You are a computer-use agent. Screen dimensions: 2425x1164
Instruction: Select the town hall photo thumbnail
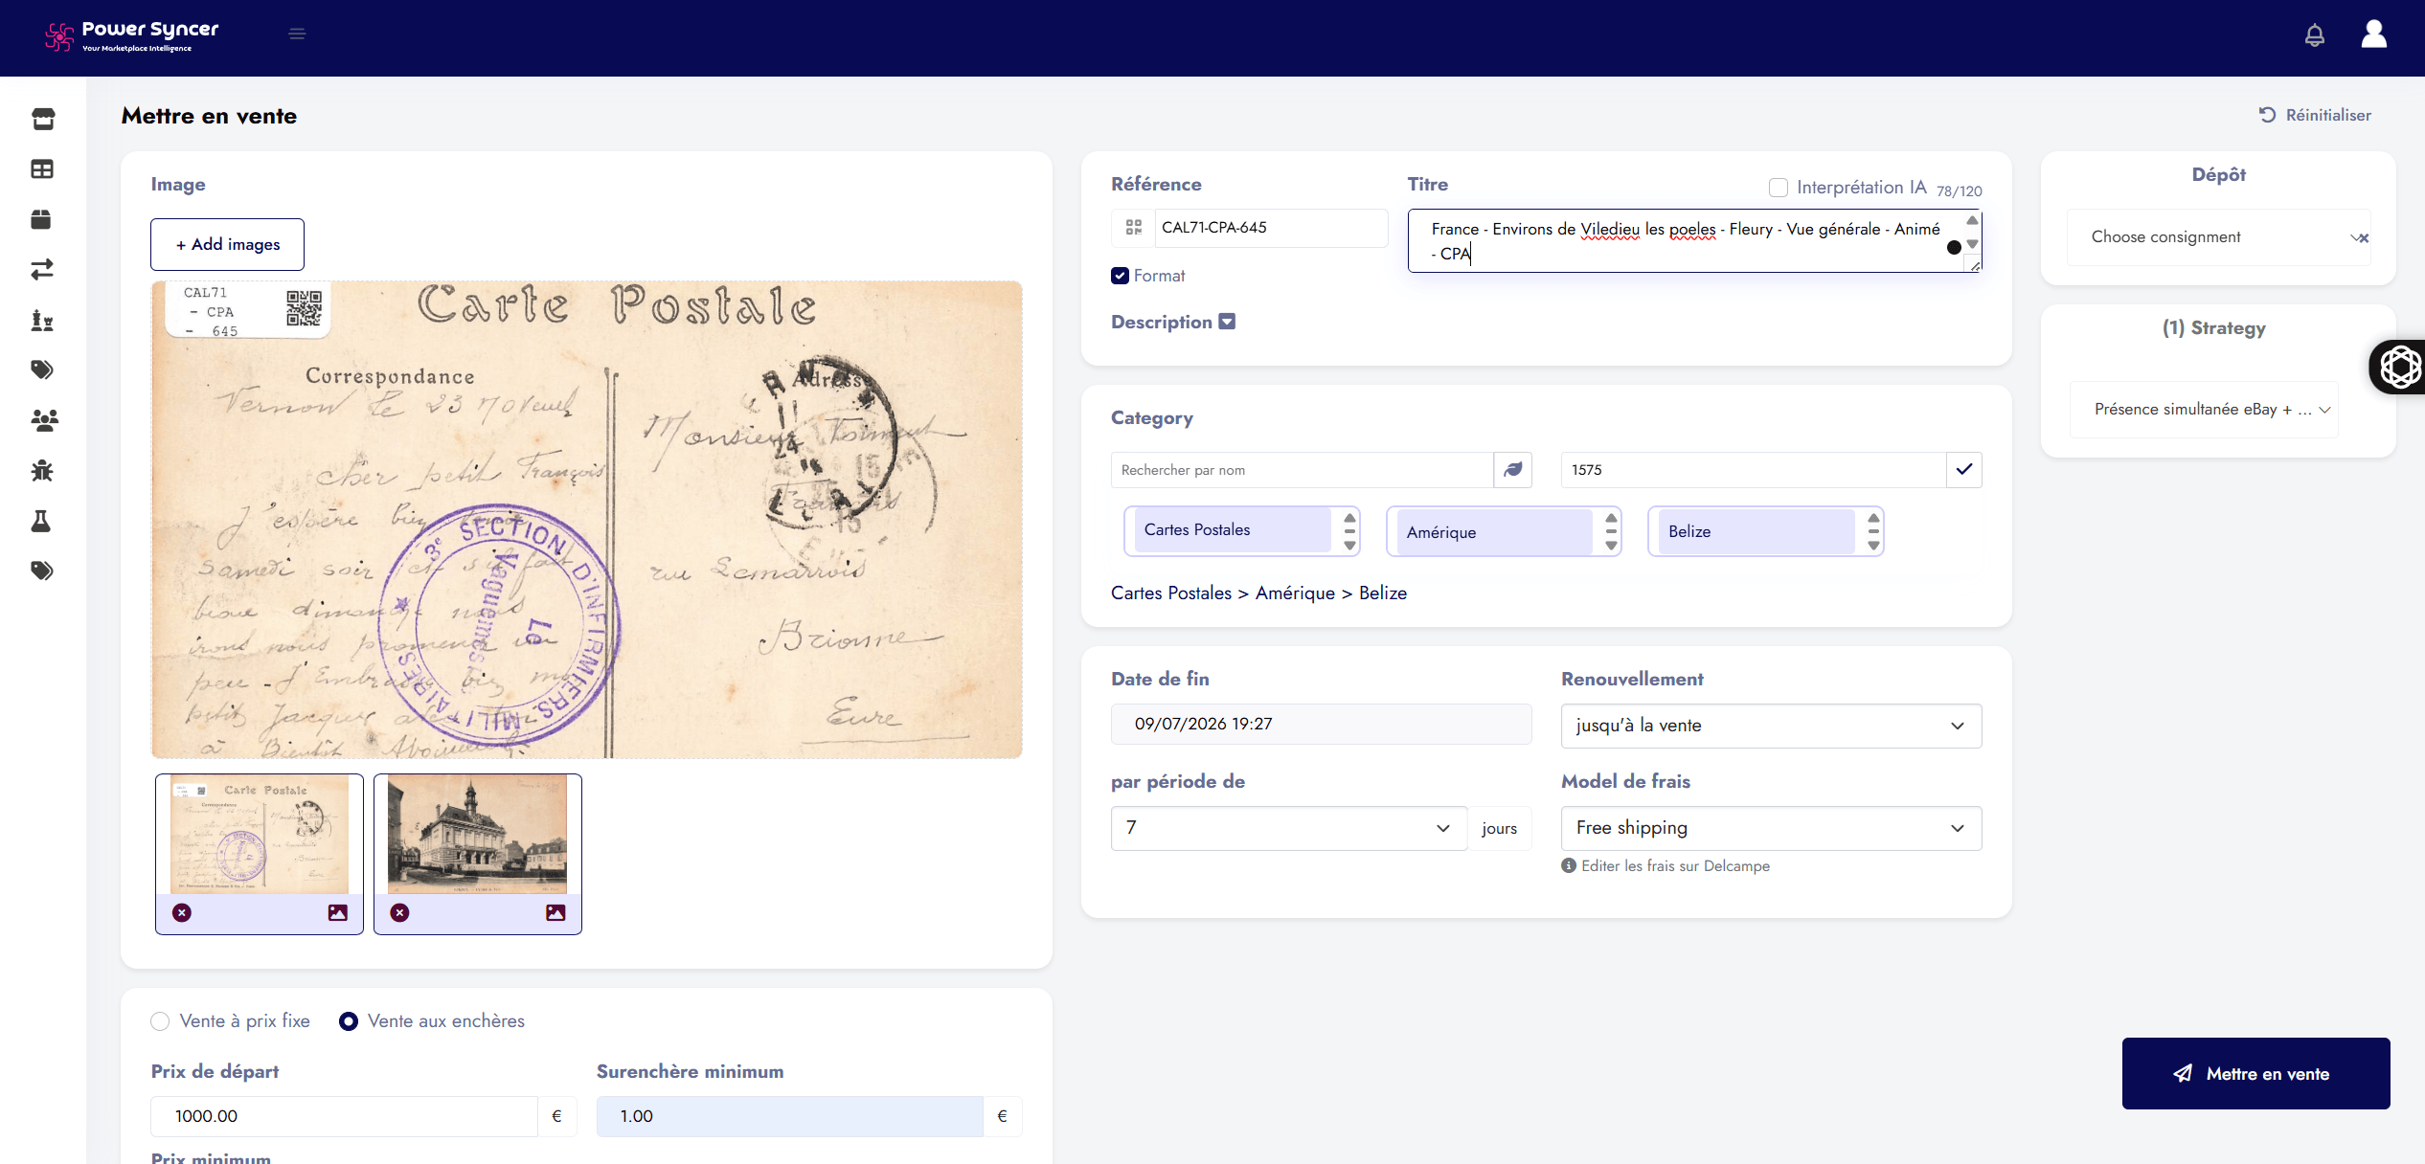point(477,834)
